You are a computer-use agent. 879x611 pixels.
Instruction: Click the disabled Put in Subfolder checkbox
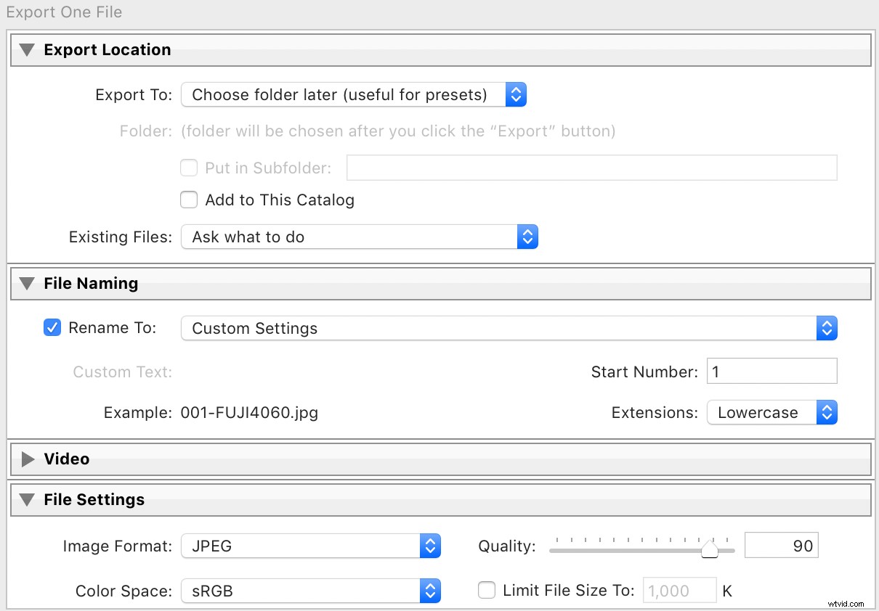[189, 168]
